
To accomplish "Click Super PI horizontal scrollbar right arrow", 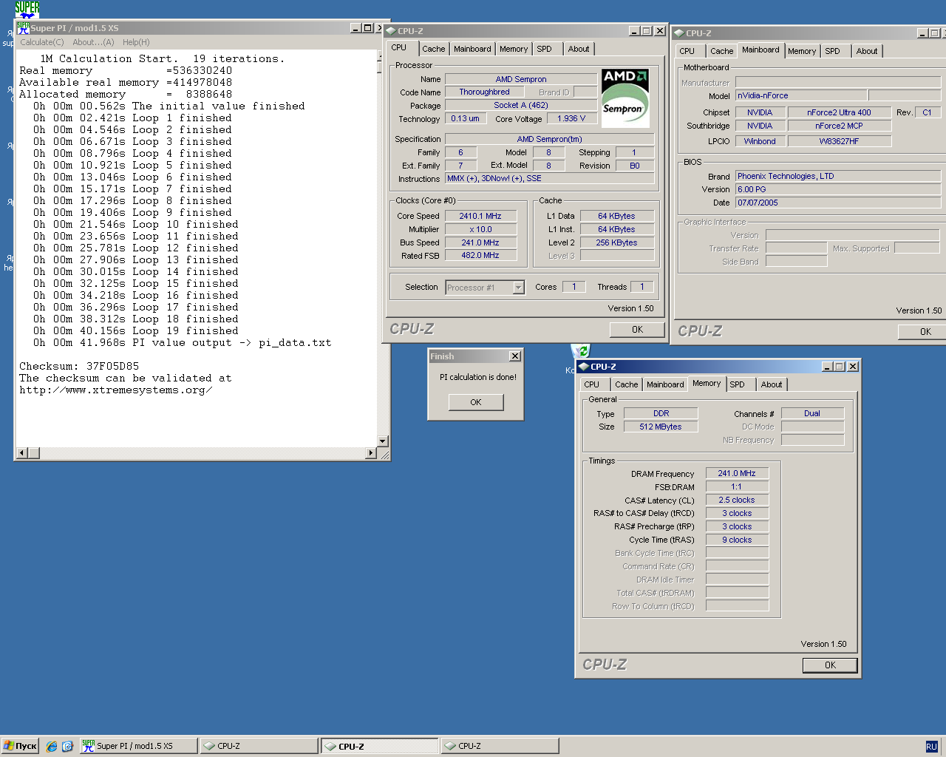I will click(371, 452).
